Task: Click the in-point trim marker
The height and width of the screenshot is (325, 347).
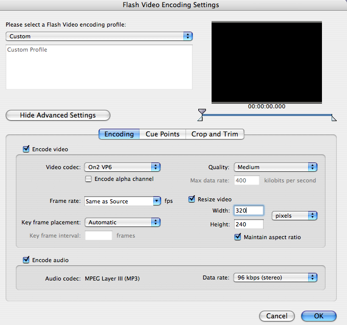Action: (200, 119)
